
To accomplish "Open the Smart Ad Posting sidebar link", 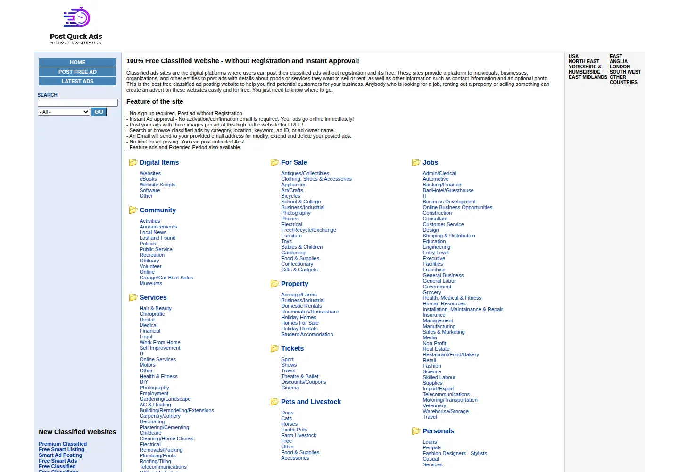I will (60, 455).
